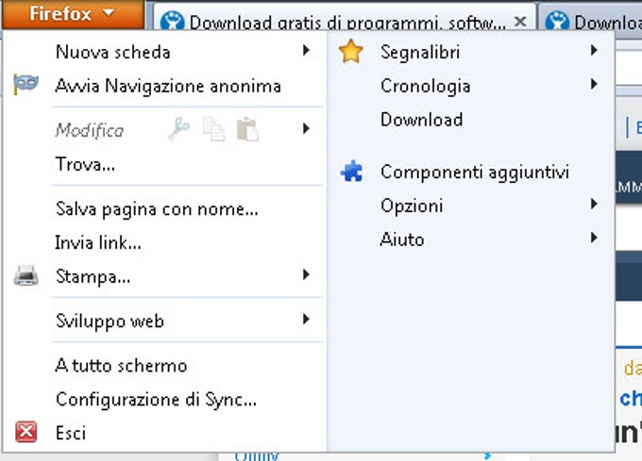Open the Segnalibri menu entry

[471, 52]
